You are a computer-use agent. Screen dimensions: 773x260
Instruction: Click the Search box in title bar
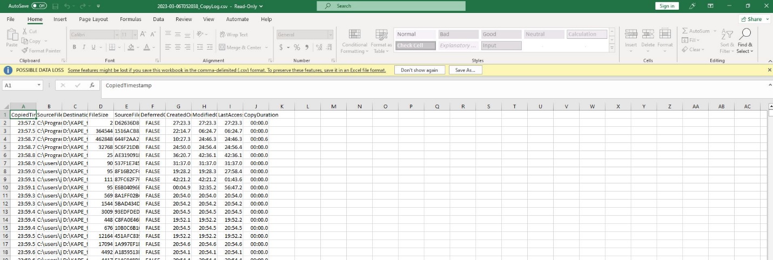pos(391,6)
